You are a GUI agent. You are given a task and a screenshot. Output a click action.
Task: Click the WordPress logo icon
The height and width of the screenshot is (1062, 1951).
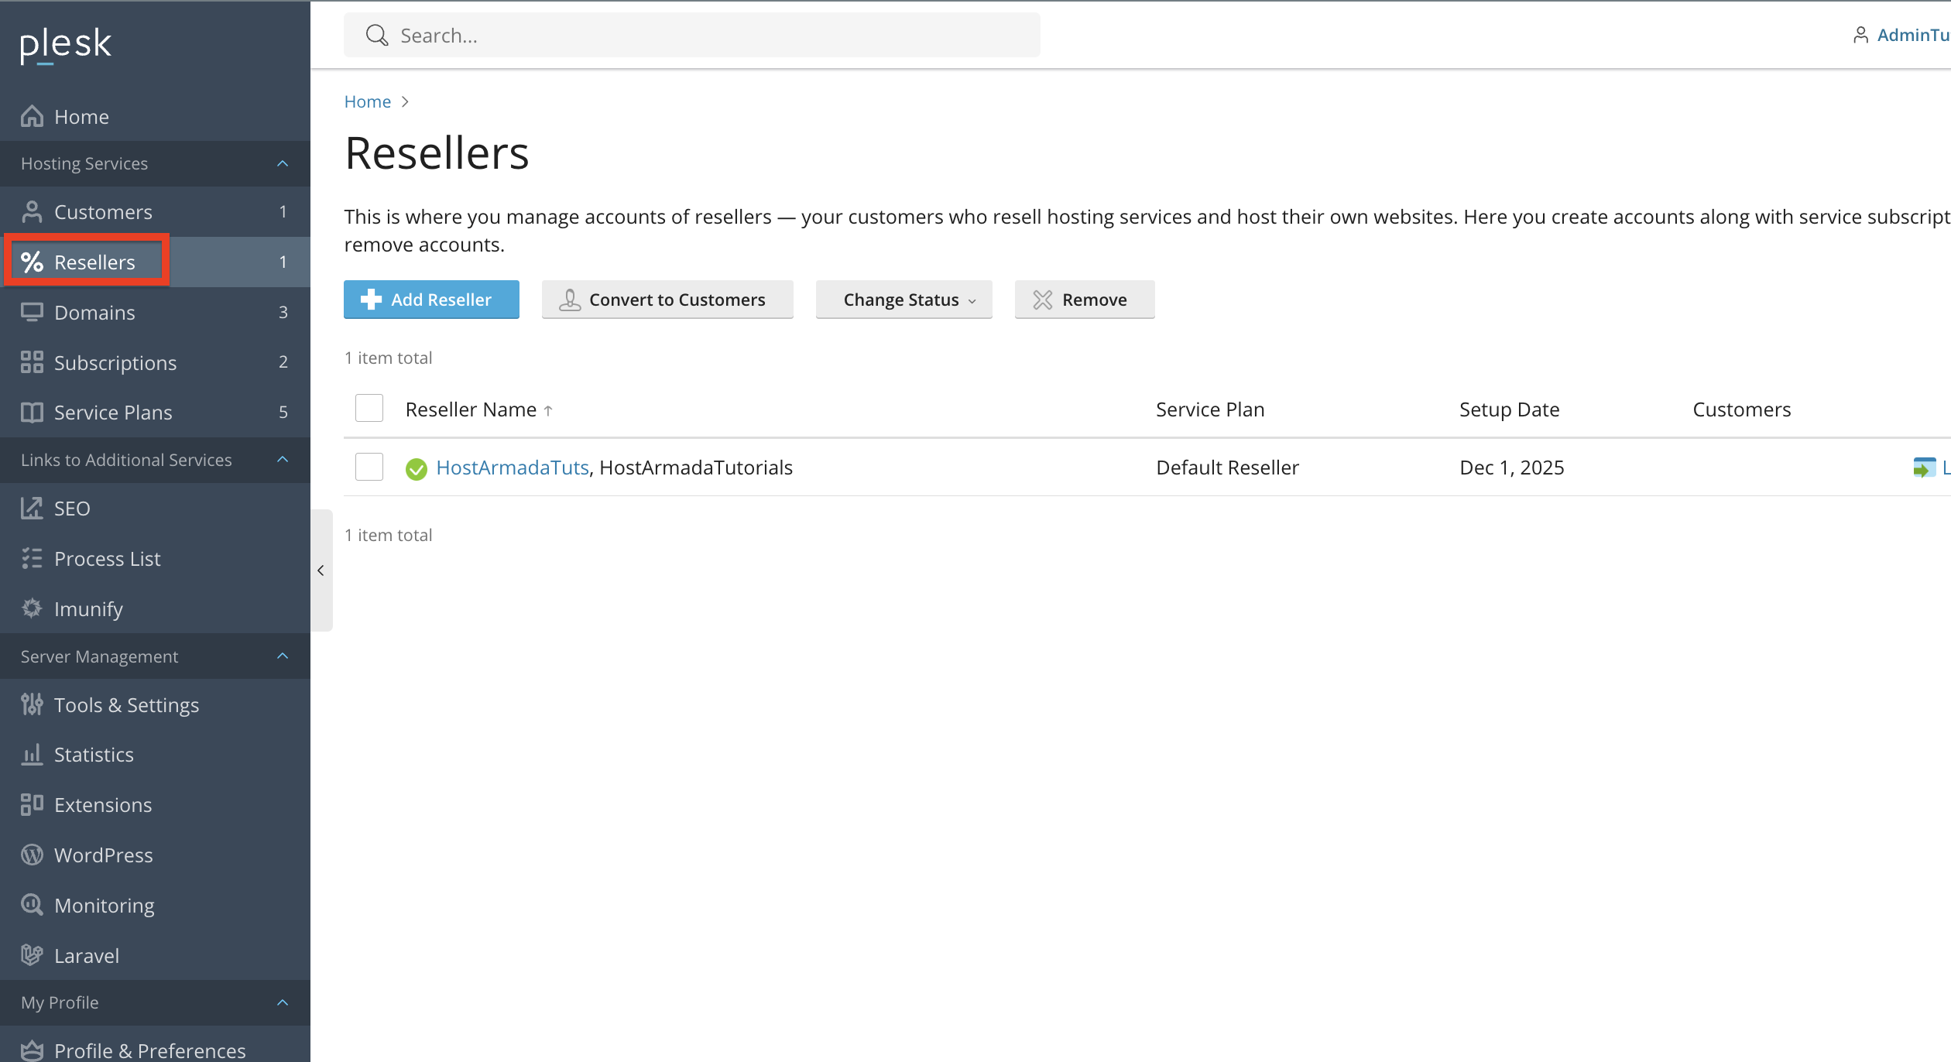point(32,855)
